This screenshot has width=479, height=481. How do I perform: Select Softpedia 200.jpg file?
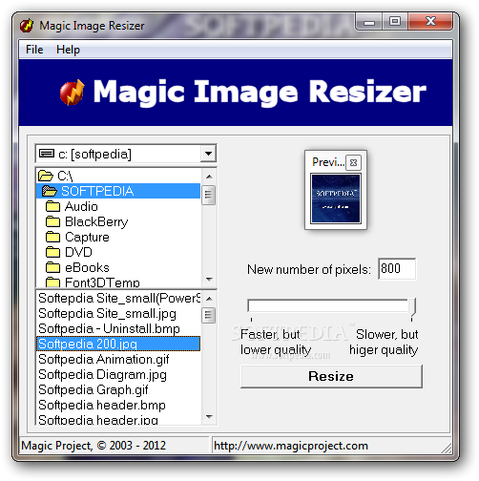pyautogui.click(x=118, y=344)
